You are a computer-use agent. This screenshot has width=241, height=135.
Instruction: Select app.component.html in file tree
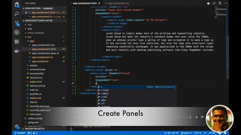pyautogui.click(x=44, y=49)
